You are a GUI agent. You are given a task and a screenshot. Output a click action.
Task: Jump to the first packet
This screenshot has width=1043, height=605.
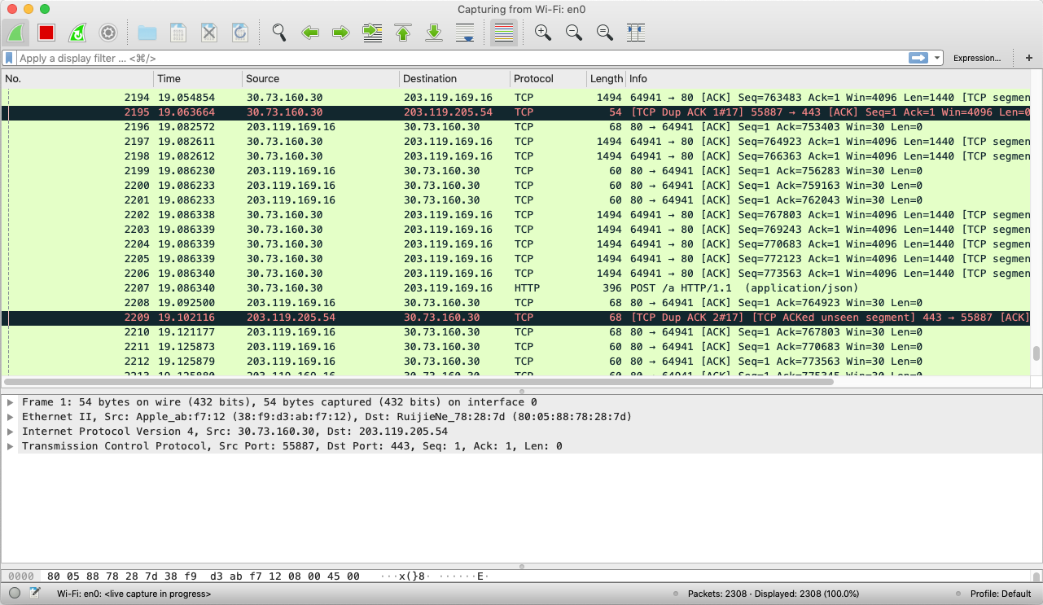403,33
